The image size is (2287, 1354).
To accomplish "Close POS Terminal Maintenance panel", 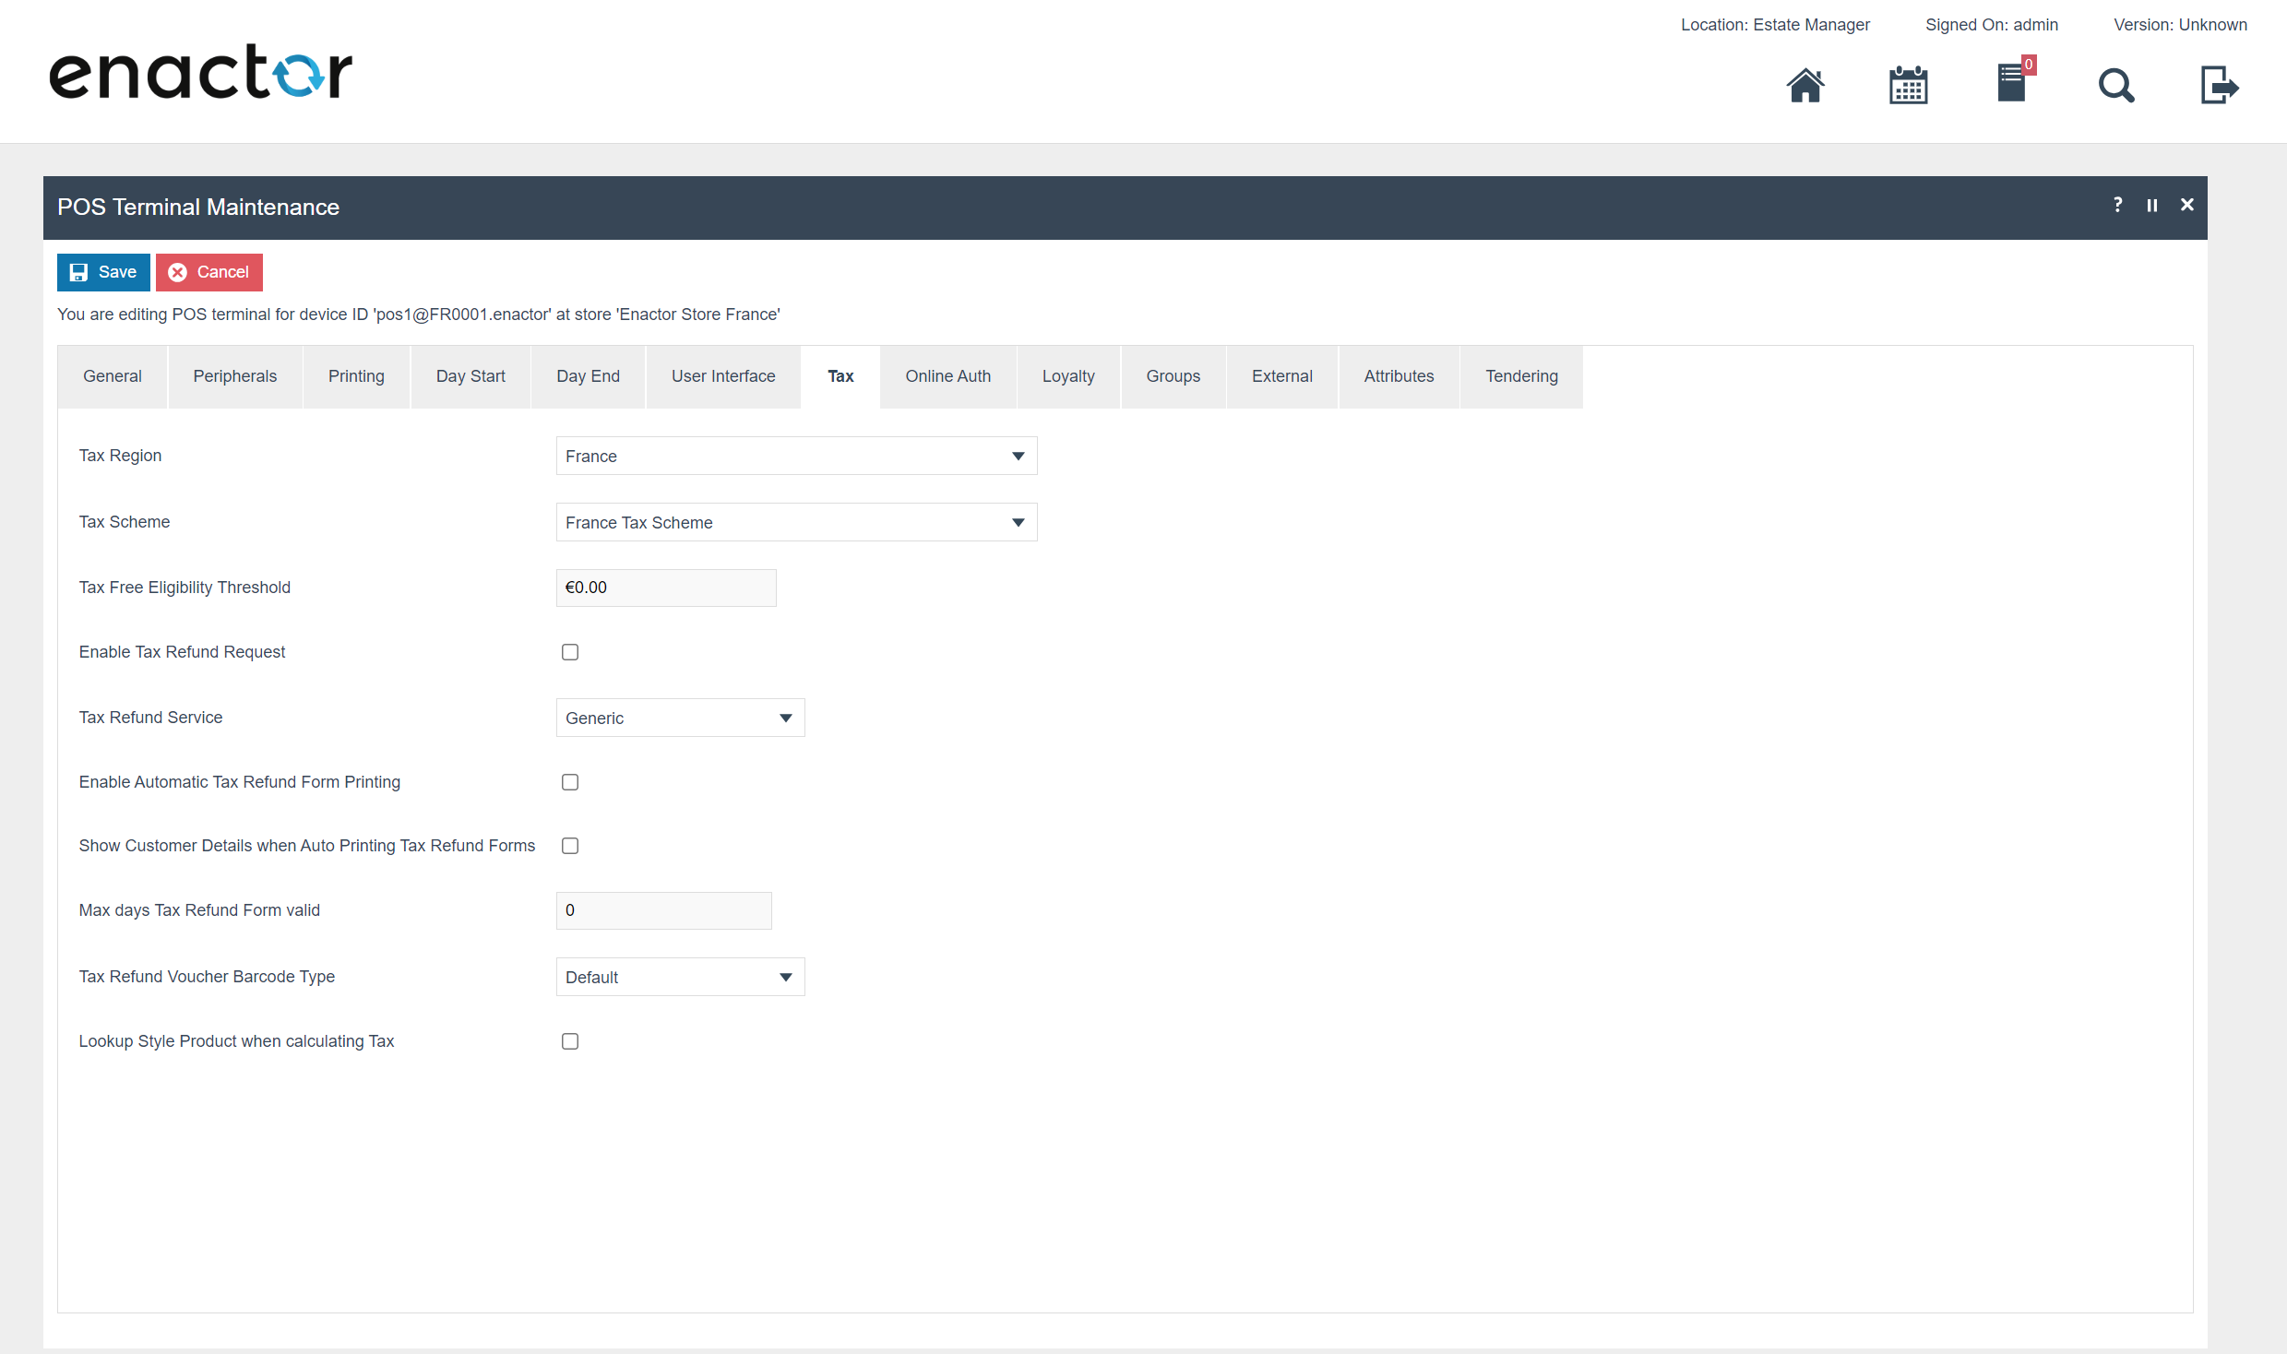I will coord(2186,205).
